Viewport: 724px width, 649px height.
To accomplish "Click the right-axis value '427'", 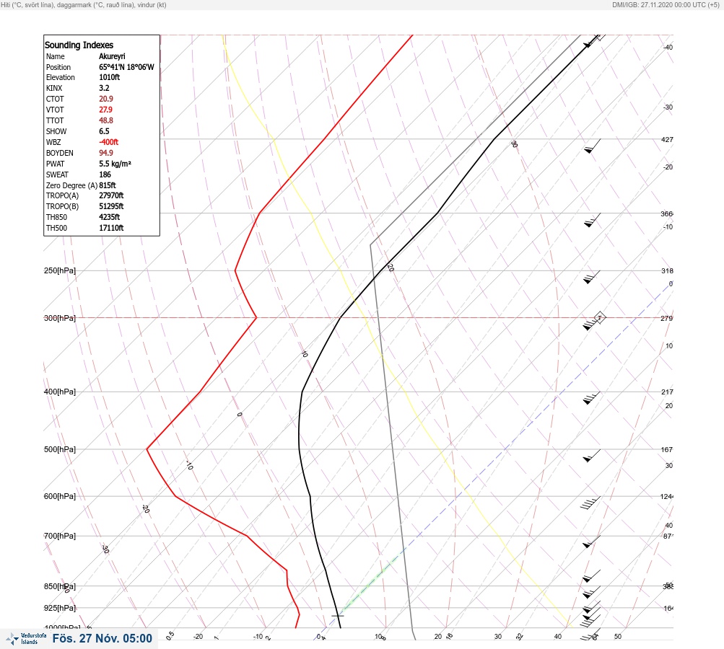I will click(667, 139).
